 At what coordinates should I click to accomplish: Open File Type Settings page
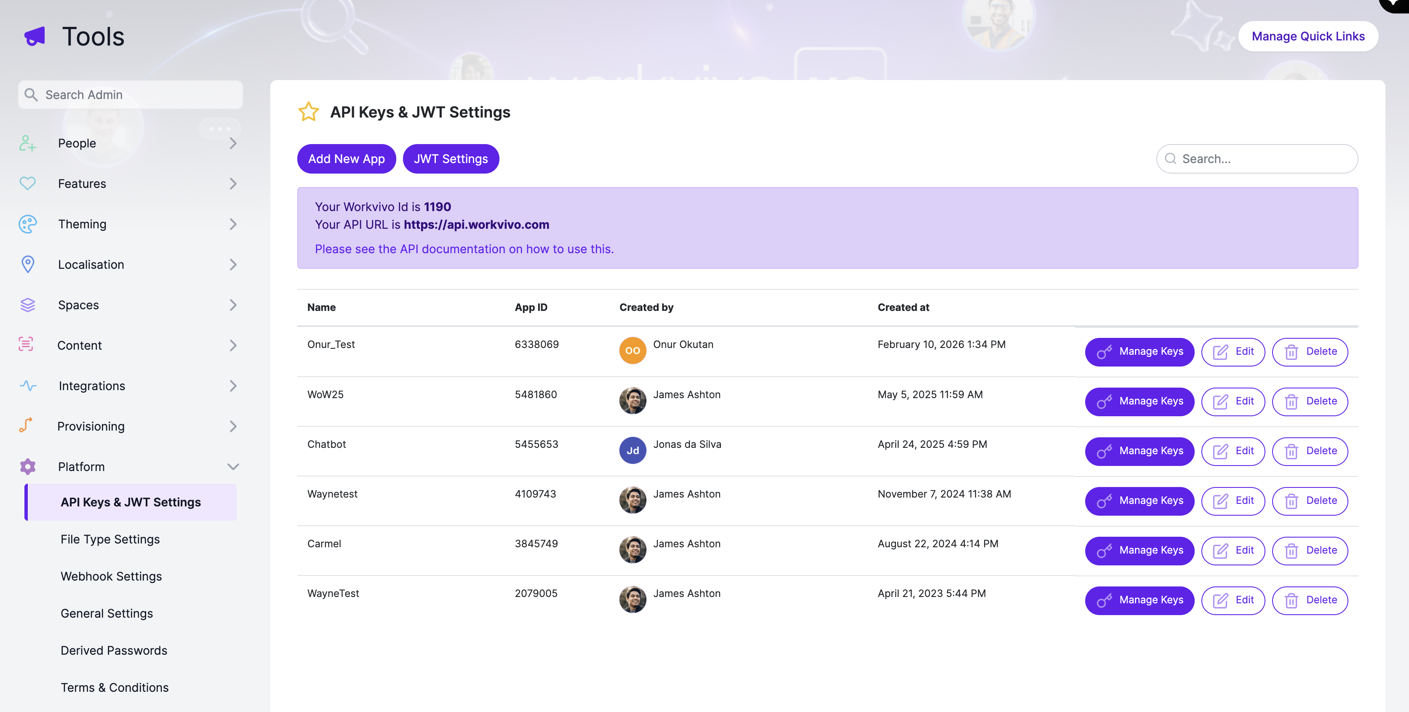(110, 539)
